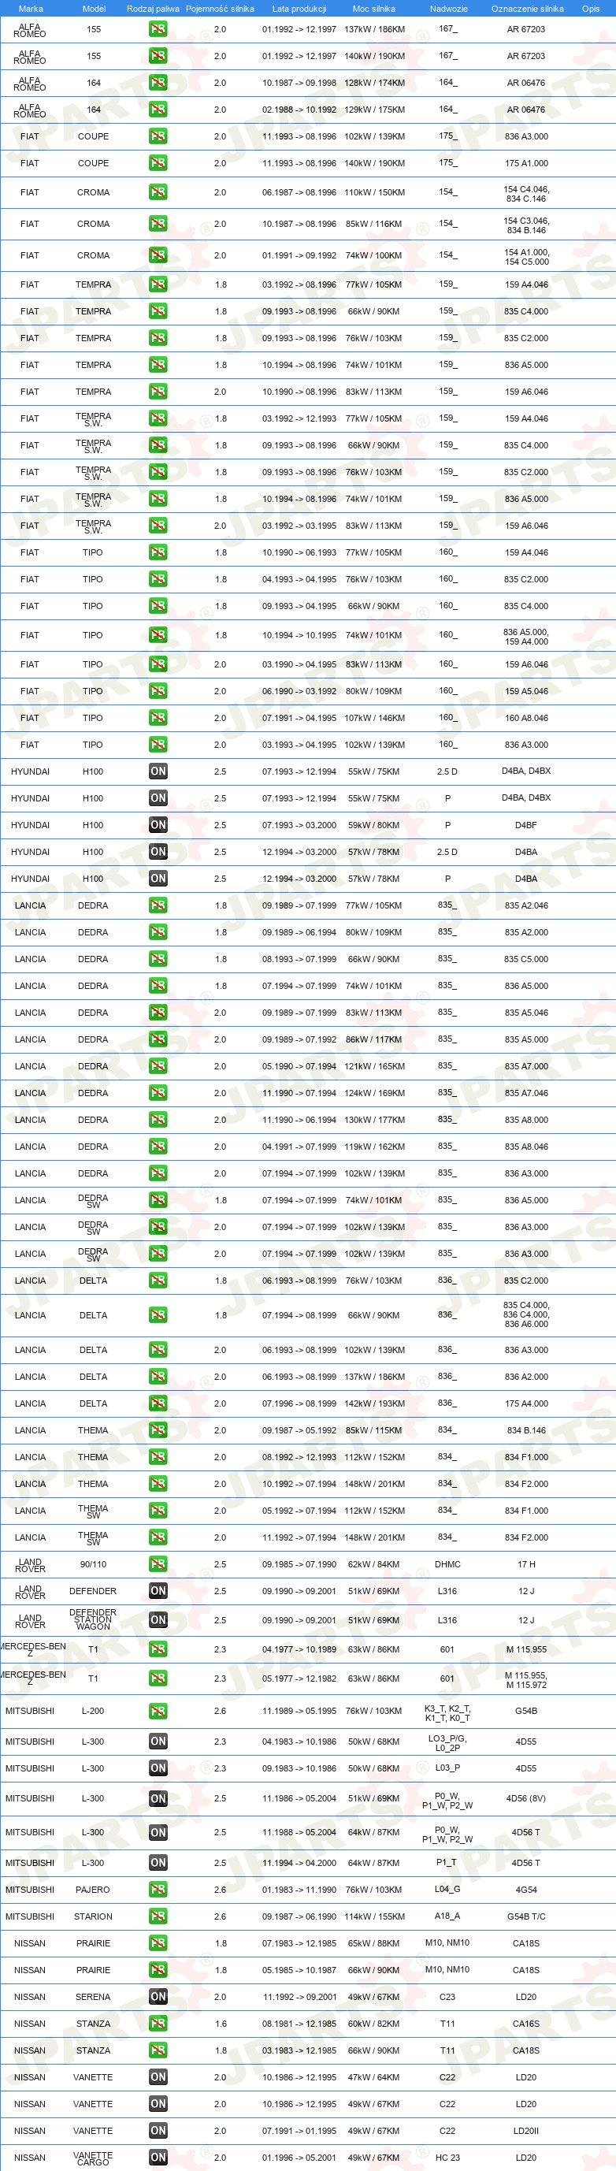
Task: Click the Moc silnika column header
Action: coord(373,9)
